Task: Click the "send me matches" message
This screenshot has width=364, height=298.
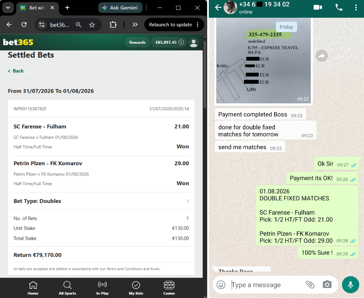Action: click(x=250, y=147)
